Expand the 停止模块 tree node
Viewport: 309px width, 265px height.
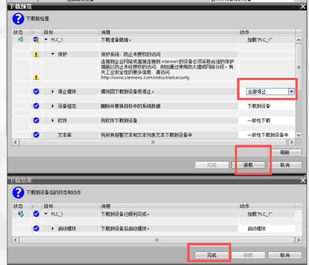tap(53, 91)
